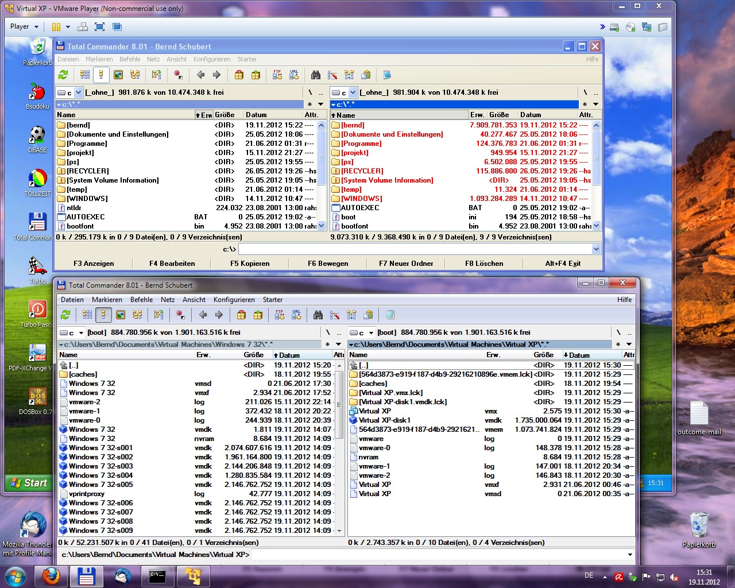
Task: Open command line history dropdown, lower Total Commander
Action: click(630, 555)
